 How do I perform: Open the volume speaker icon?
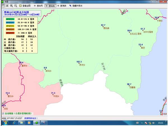pos(154,123)
